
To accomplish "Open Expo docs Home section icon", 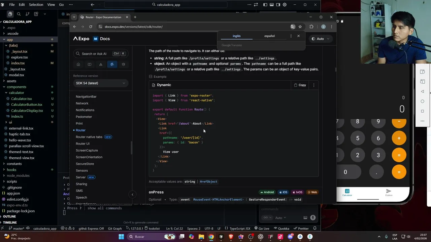I will click(78, 64).
